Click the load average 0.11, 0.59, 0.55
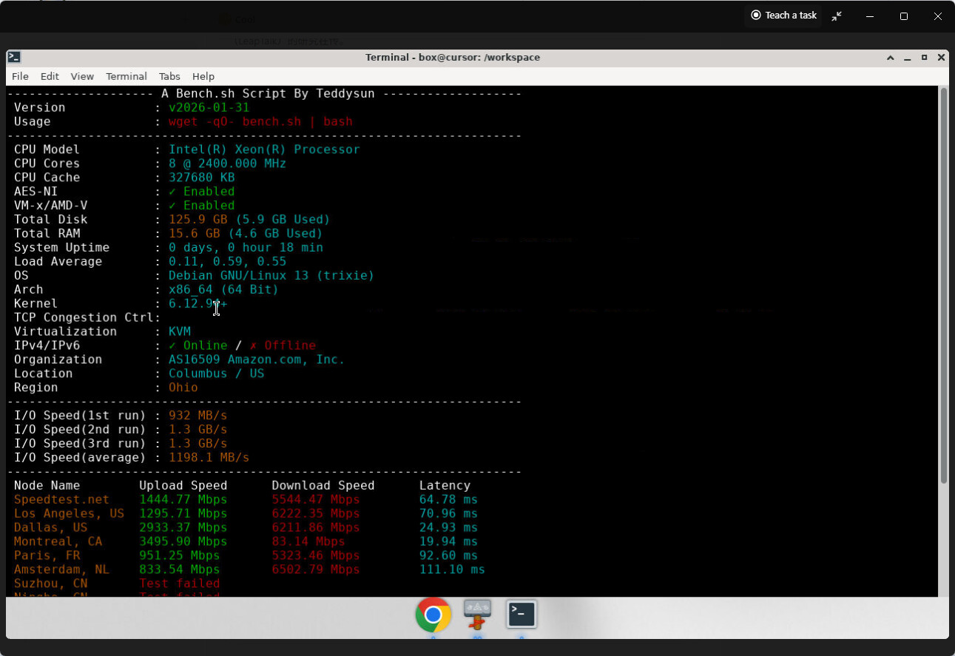The width and height of the screenshot is (955, 656). point(227,262)
